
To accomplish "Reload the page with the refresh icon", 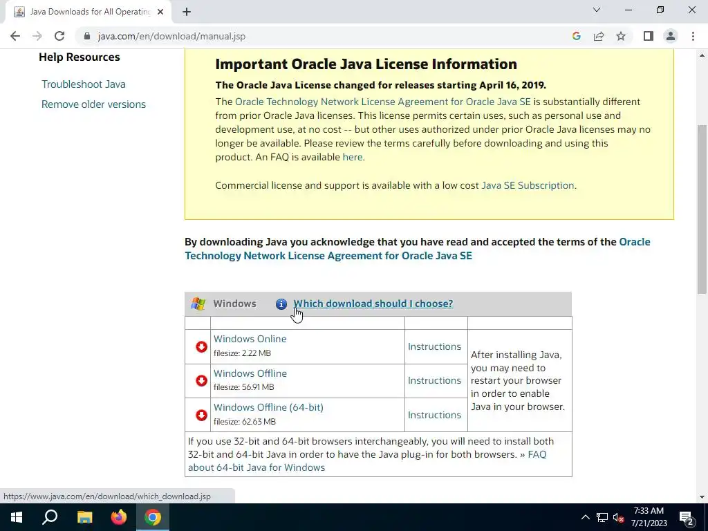I will [x=59, y=36].
